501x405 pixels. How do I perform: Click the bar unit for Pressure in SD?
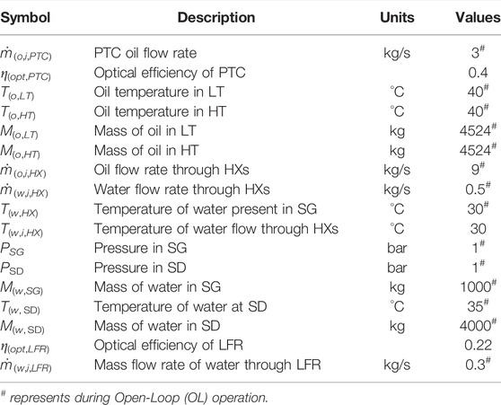coord(397,268)
